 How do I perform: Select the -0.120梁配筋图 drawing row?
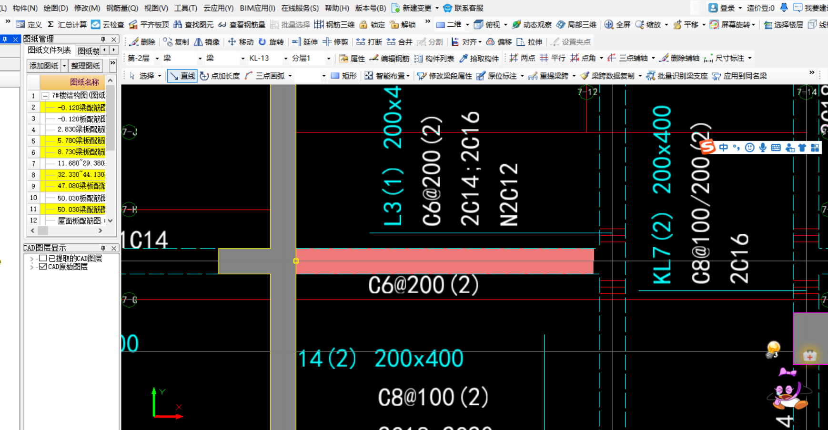pos(72,108)
